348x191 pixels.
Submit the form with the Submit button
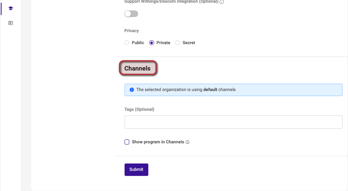click(x=136, y=170)
